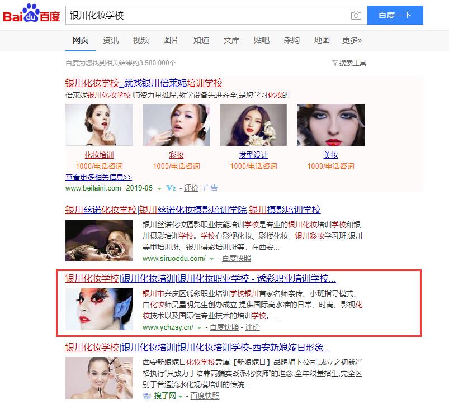The image size is (449, 409).
Task: Switch to the 图片 tab
Action: coord(171,40)
